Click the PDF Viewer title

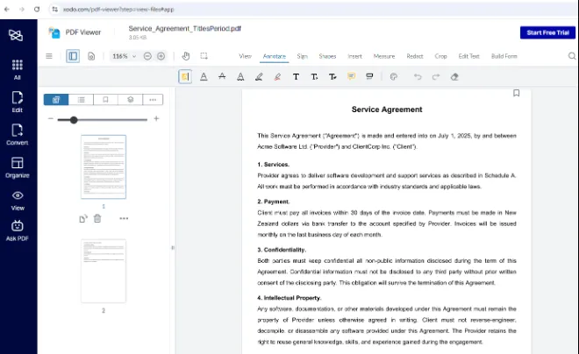[x=83, y=32]
